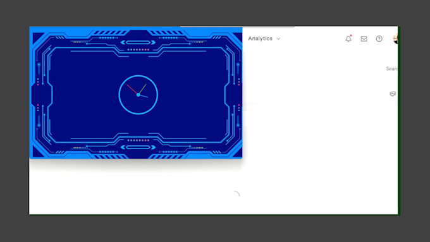Click the cube icon below Search
The image size is (430, 242).
[393, 94]
